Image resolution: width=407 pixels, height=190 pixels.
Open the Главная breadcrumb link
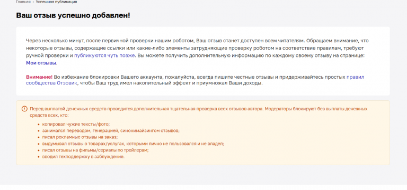[23, 2]
